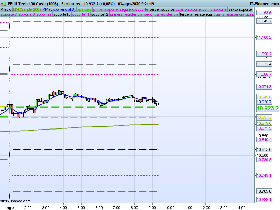
Task: Click the IT-Finance.com link at top right
Action: (264, 3)
